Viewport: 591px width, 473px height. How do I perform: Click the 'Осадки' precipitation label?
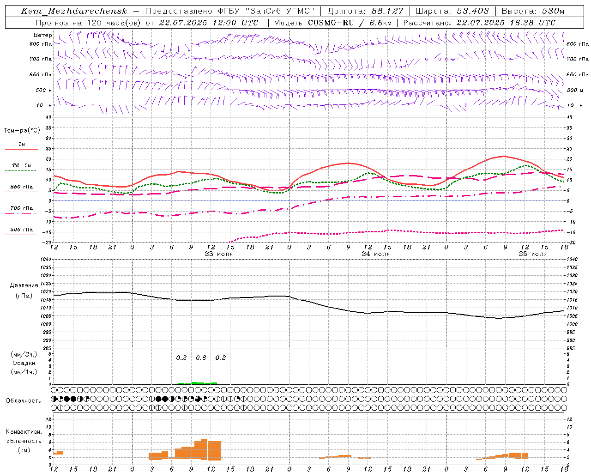pyautogui.click(x=24, y=363)
